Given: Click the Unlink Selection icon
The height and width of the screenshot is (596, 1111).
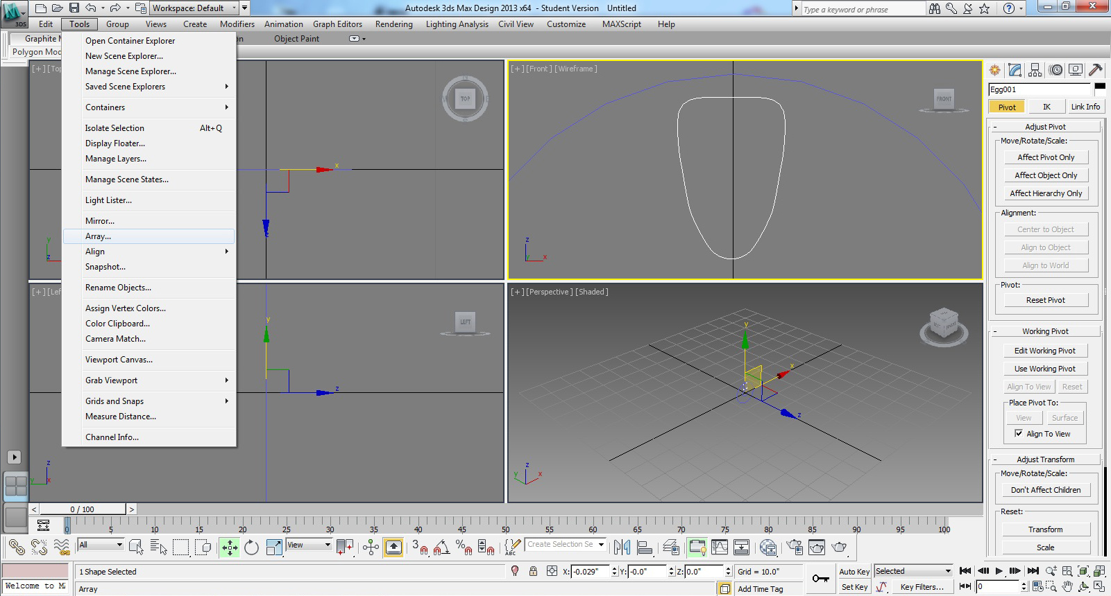Looking at the screenshot, I should (39, 547).
